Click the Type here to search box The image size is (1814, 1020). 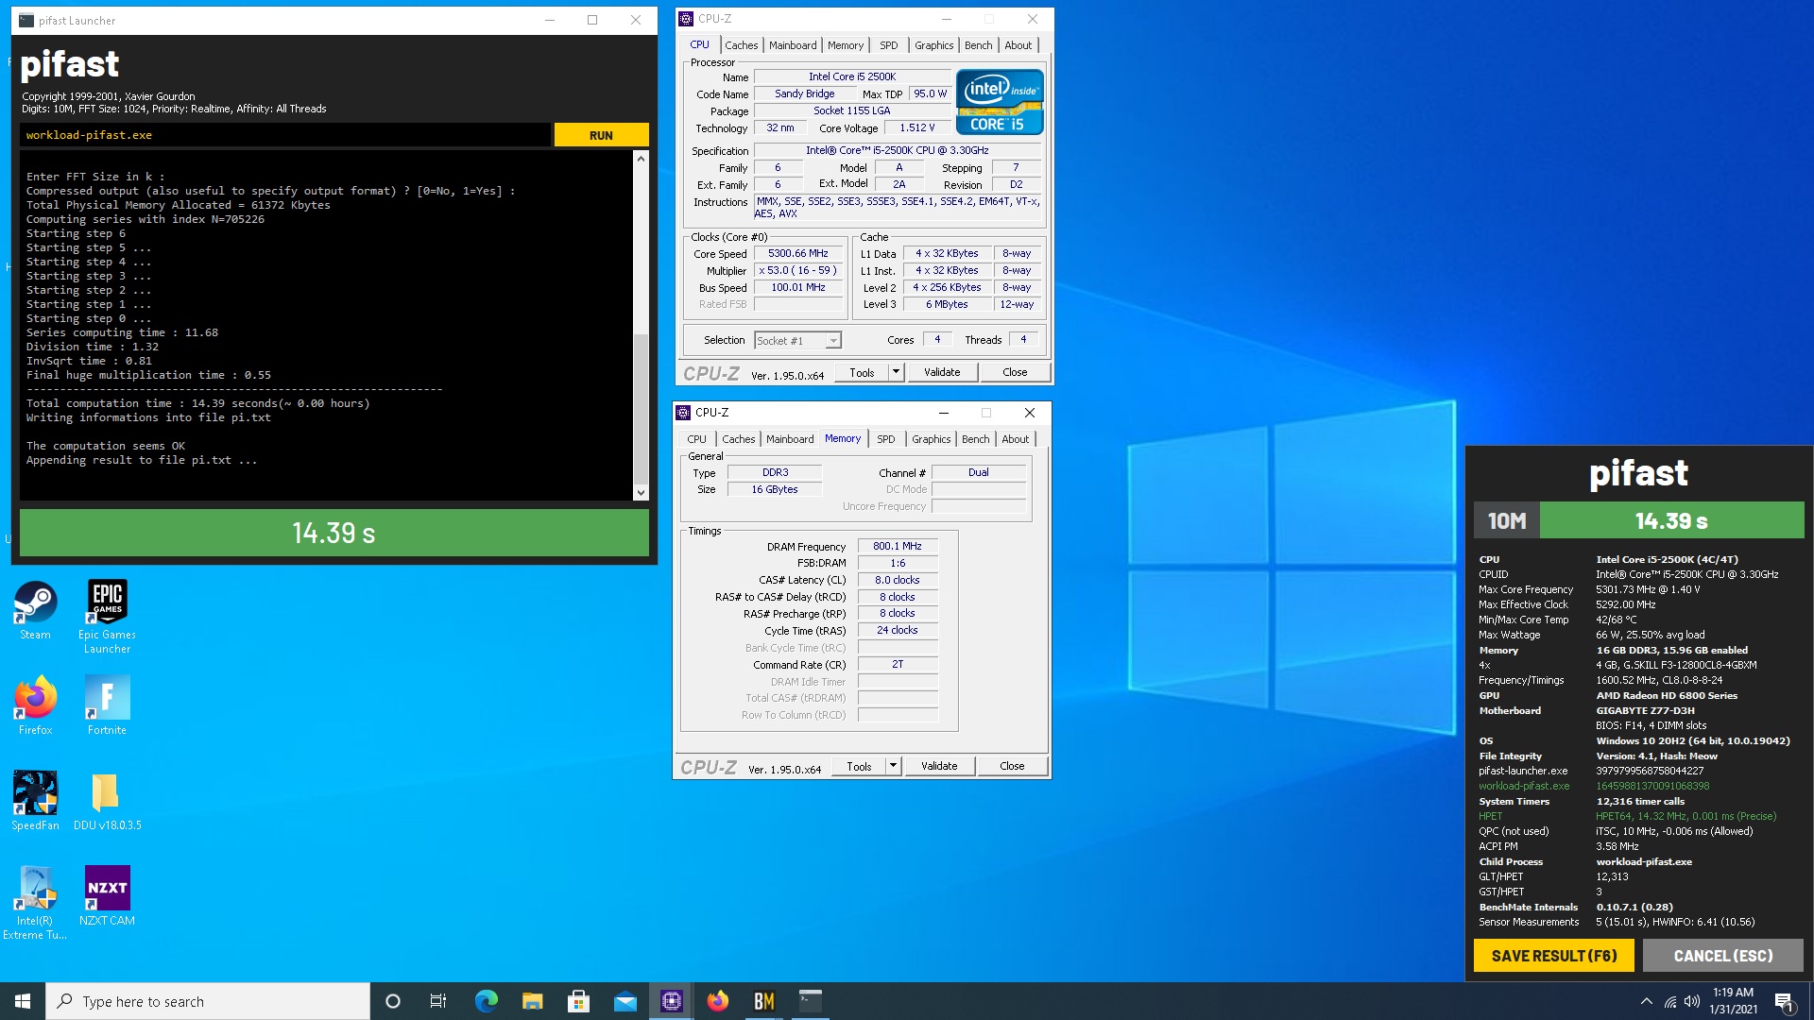coord(208,1001)
